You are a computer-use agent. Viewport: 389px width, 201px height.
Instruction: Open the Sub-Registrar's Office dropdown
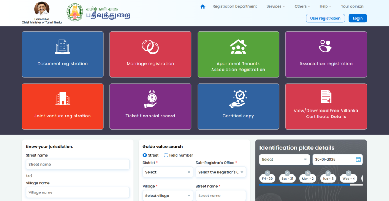coord(220,172)
